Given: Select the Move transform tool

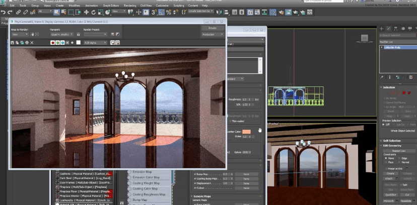Looking at the screenshot, I should [87, 12].
